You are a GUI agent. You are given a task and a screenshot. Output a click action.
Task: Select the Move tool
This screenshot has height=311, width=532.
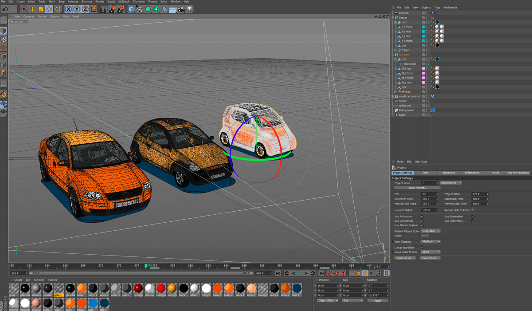tap(32, 9)
